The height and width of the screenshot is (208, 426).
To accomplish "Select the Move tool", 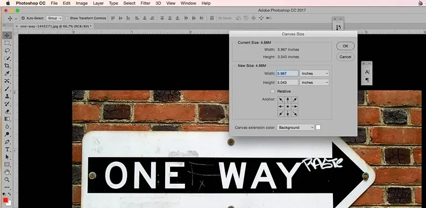I will click(7, 35).
